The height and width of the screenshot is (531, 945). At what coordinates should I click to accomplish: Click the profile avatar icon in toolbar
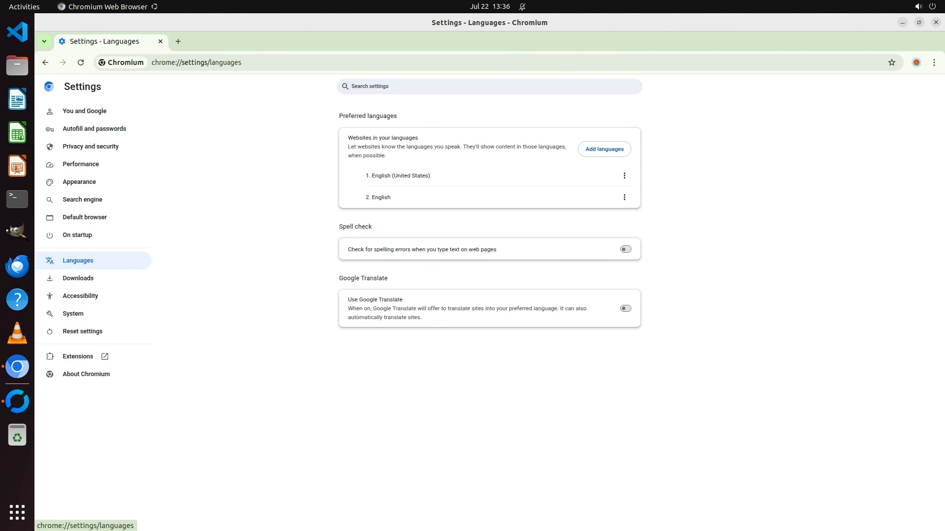click(x=916, y=62)
